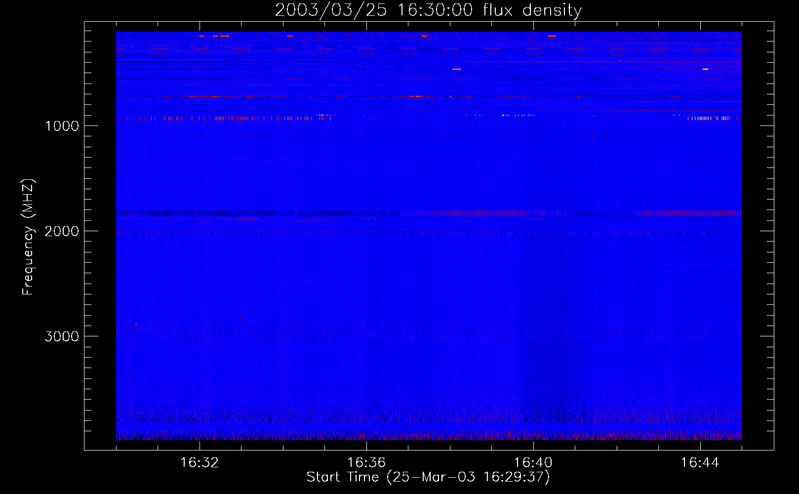Click the '16:40' time tick label
The height and width of the screenshot is (494, 799).
coord(533,463)
